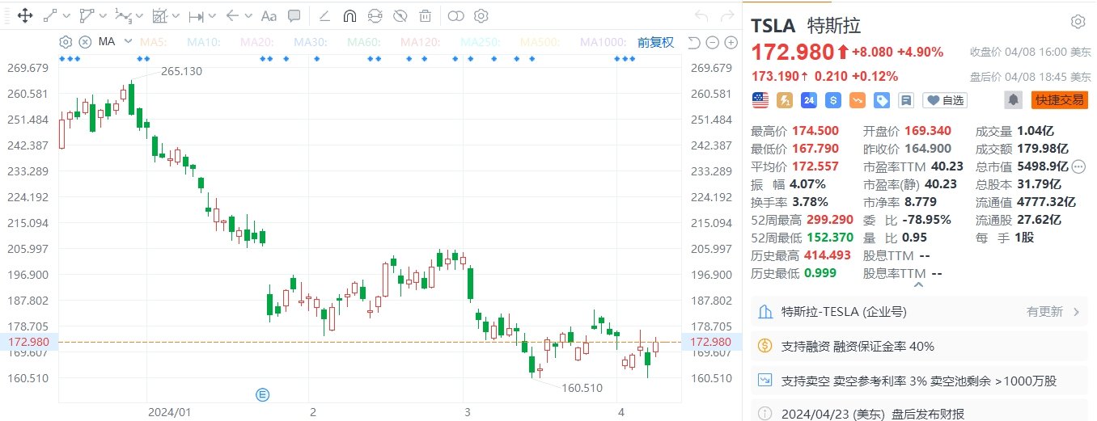Toggle the MA120 line visibility
Screen dimensions: 1097x421
421,42
